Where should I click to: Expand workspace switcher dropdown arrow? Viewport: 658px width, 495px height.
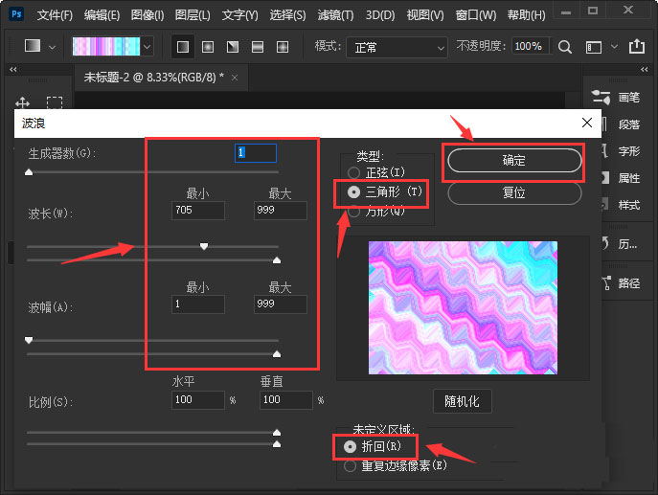pos(614,47)
